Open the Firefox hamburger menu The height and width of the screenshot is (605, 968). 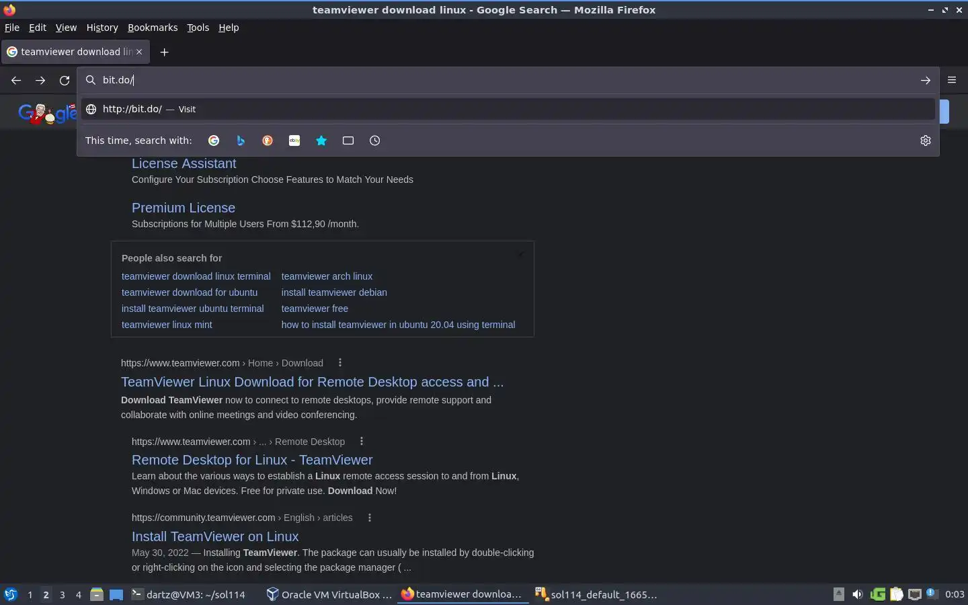pyautogui.click(x=952, y=80)
